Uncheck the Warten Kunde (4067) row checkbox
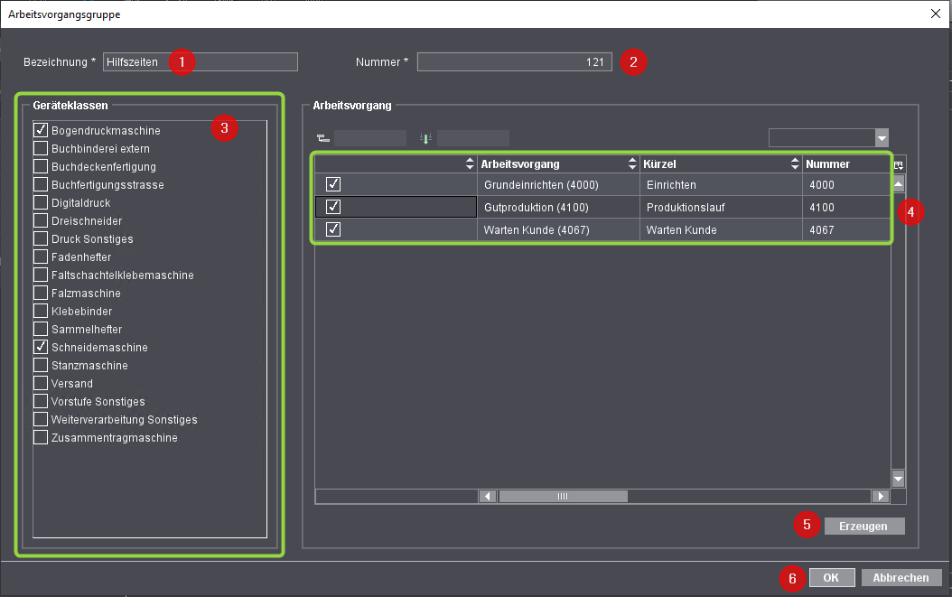Image resolution: width=952 pixels, height=597 pixels. [333, 229]
